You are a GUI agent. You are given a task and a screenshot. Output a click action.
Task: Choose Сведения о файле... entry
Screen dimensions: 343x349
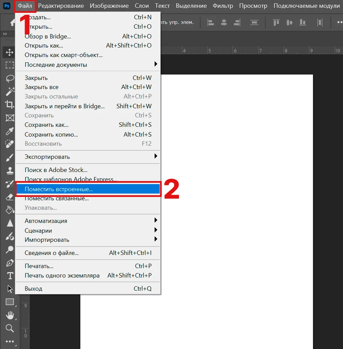click(88, 253)
